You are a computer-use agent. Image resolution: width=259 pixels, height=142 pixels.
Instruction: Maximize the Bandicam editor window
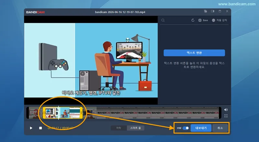(220, 11)
